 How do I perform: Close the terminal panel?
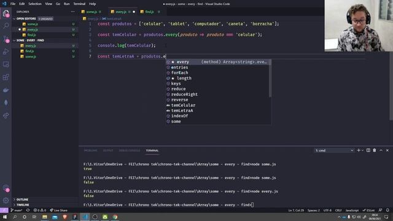(x=387, y=150)
